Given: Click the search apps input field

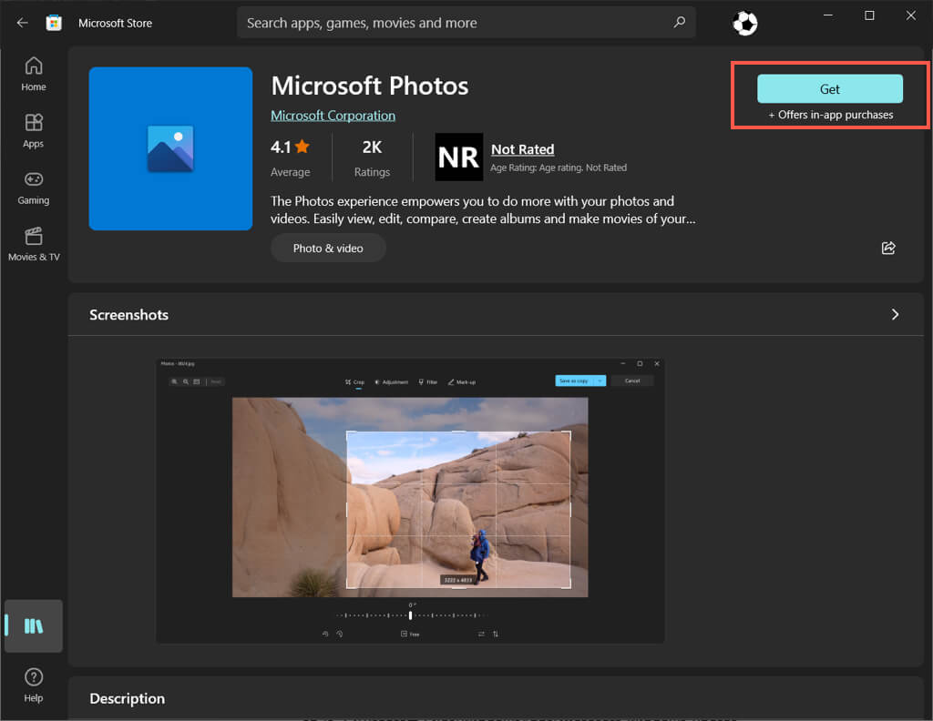Looking at the screenshot, I should [456, 23].
